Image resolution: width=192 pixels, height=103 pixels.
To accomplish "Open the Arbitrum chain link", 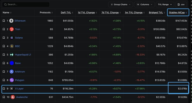I will 20,72.
